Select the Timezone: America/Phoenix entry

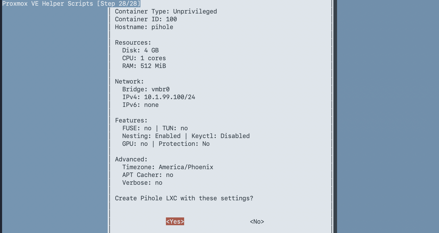(x=168, y=167)
